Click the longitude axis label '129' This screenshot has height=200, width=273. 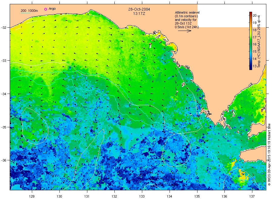pos(32,196)
